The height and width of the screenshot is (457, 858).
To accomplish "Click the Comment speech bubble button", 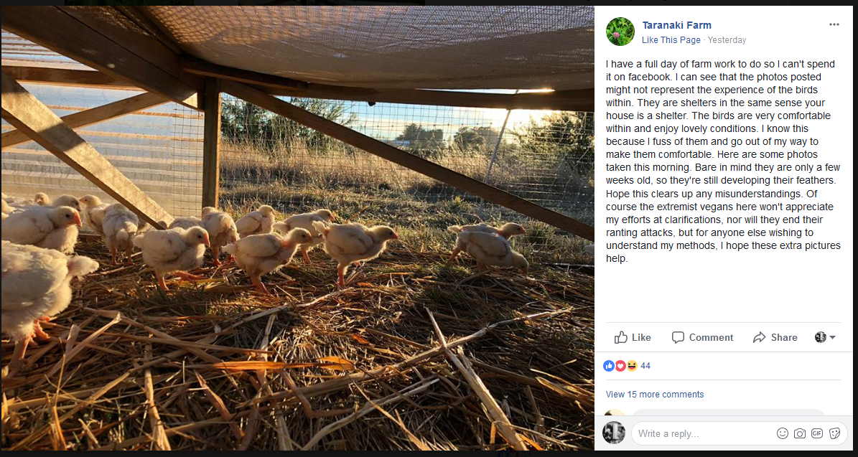I will pyautogui.click(x=702, y=337).
